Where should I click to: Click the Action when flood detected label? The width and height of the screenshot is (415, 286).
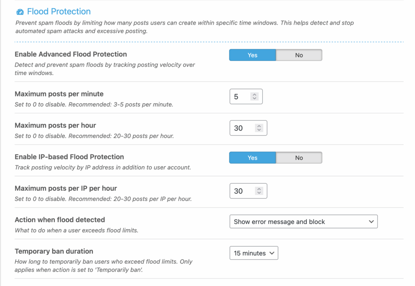[x=60, y=220]
